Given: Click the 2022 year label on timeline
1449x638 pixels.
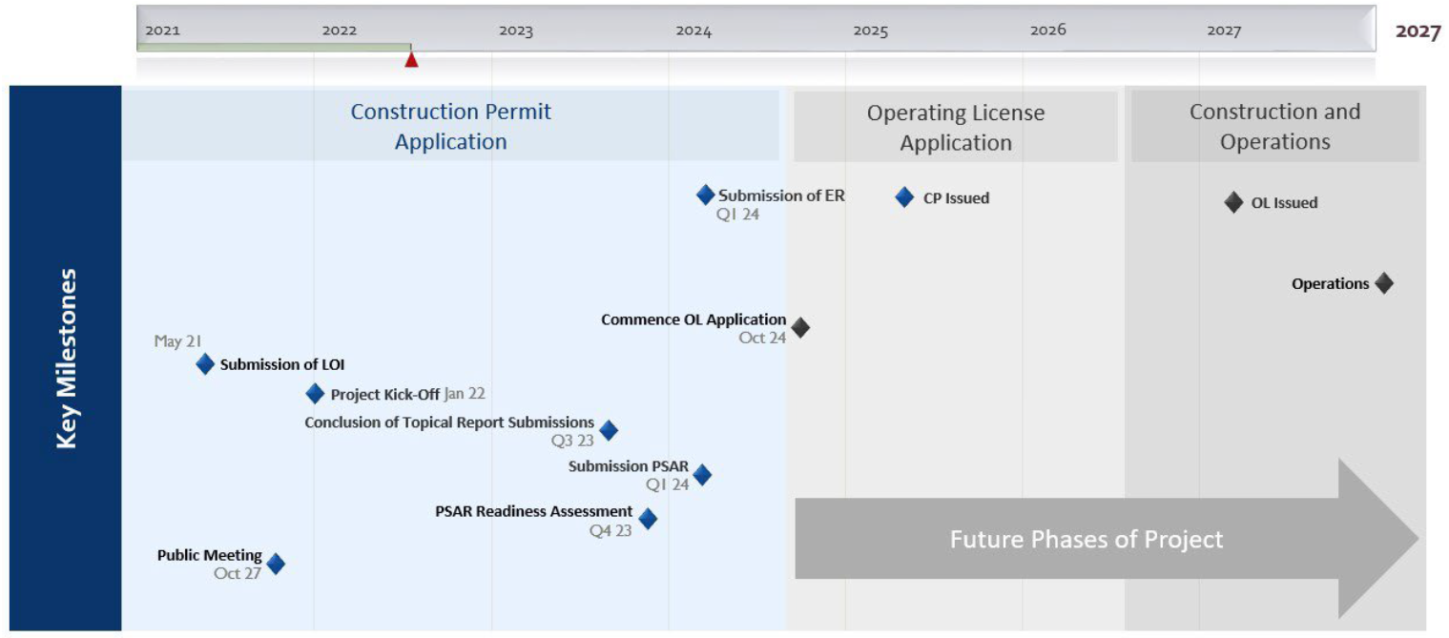Looking at the screenshot, I should pos(340,31).
